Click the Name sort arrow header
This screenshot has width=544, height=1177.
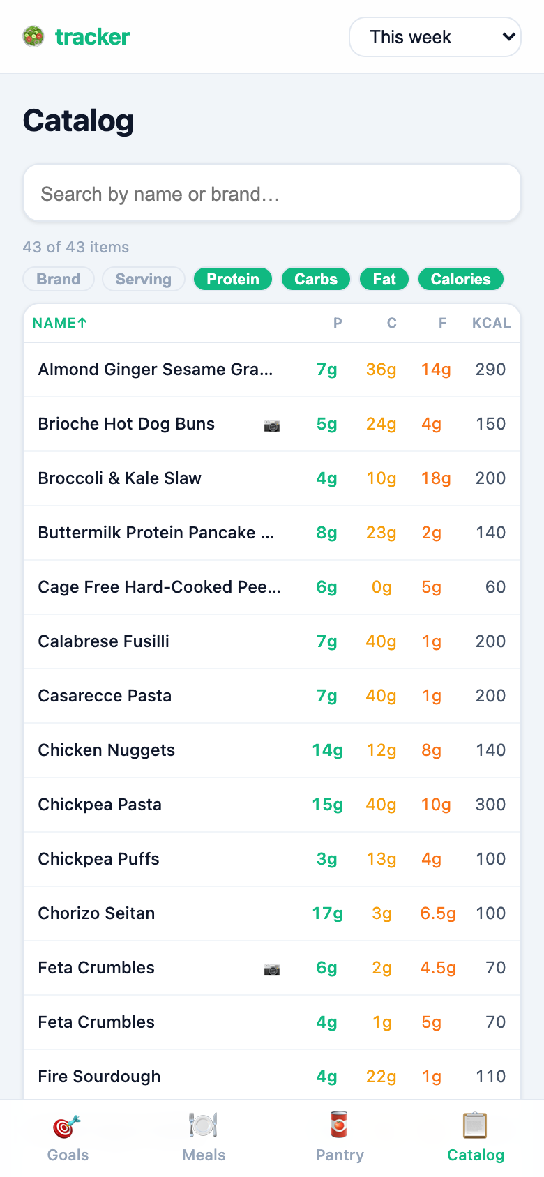[60, 323]
